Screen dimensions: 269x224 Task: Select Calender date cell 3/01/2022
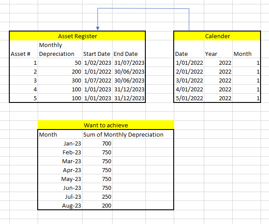point(189,80)
